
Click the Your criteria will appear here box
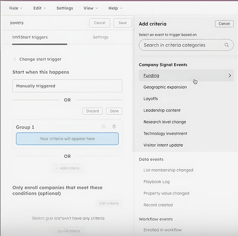pos(67,139)
